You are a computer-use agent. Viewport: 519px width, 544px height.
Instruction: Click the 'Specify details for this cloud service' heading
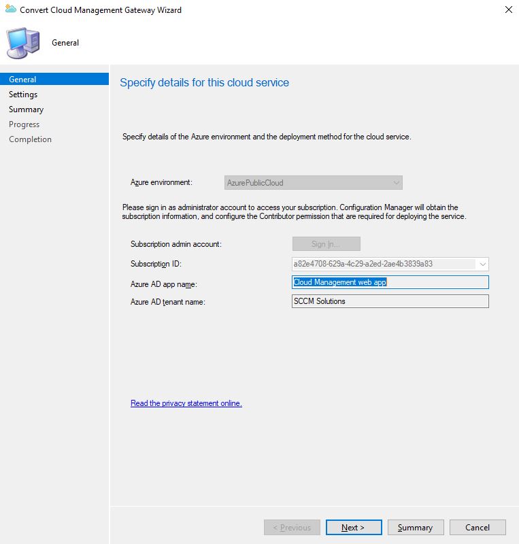click(x=204, y=82)
